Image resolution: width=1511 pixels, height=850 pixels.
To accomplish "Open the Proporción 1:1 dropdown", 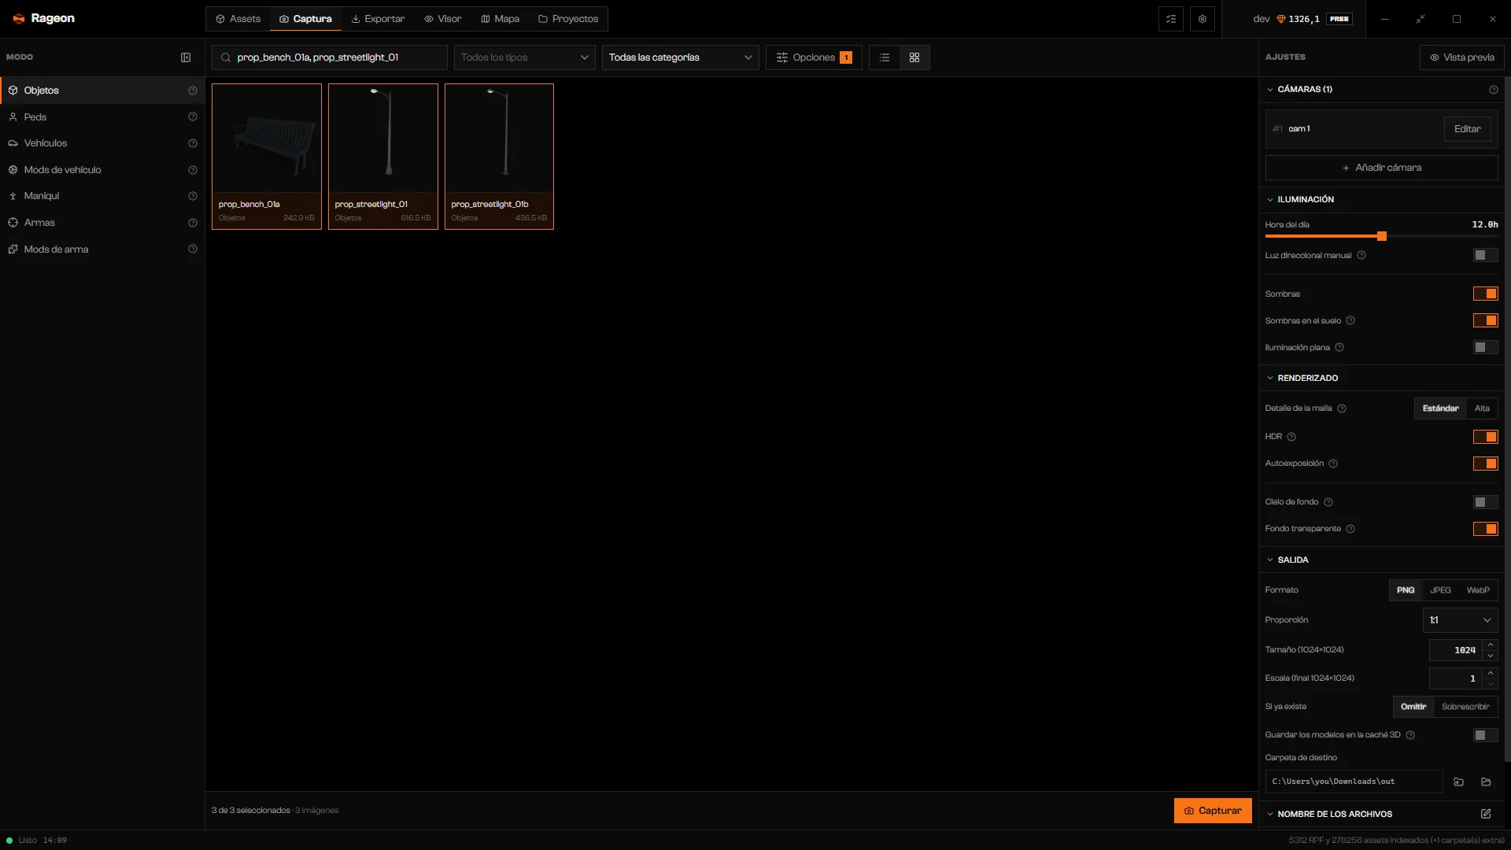I will (1460, 620).
